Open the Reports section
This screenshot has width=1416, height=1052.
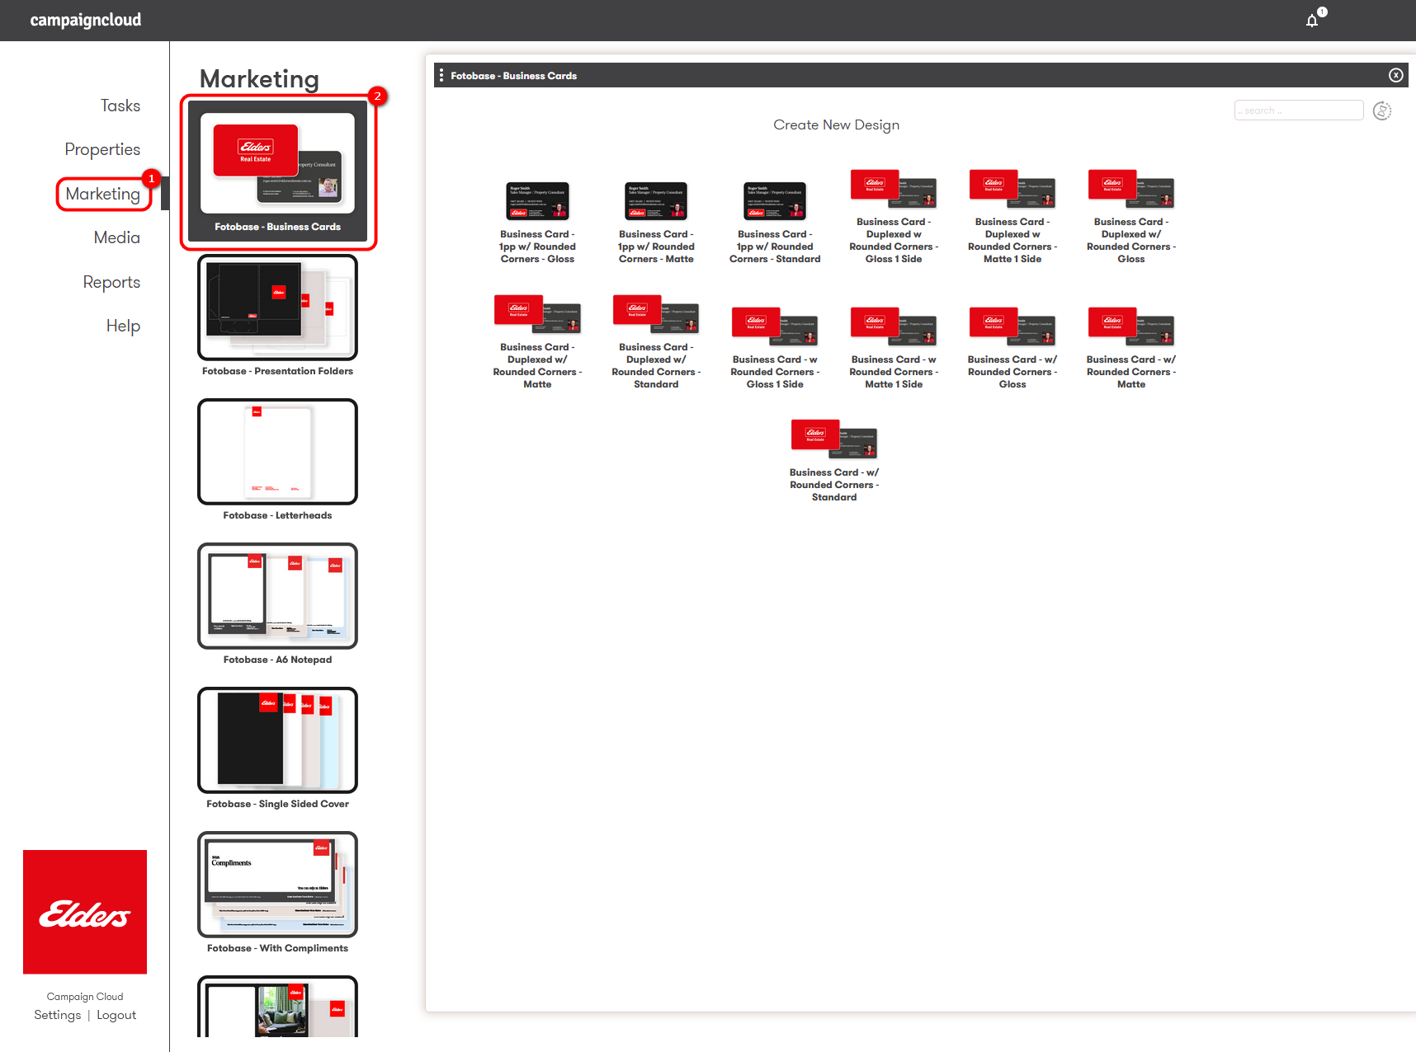(111, 282)
